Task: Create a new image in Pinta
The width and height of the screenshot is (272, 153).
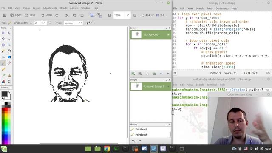Action: 5,15
